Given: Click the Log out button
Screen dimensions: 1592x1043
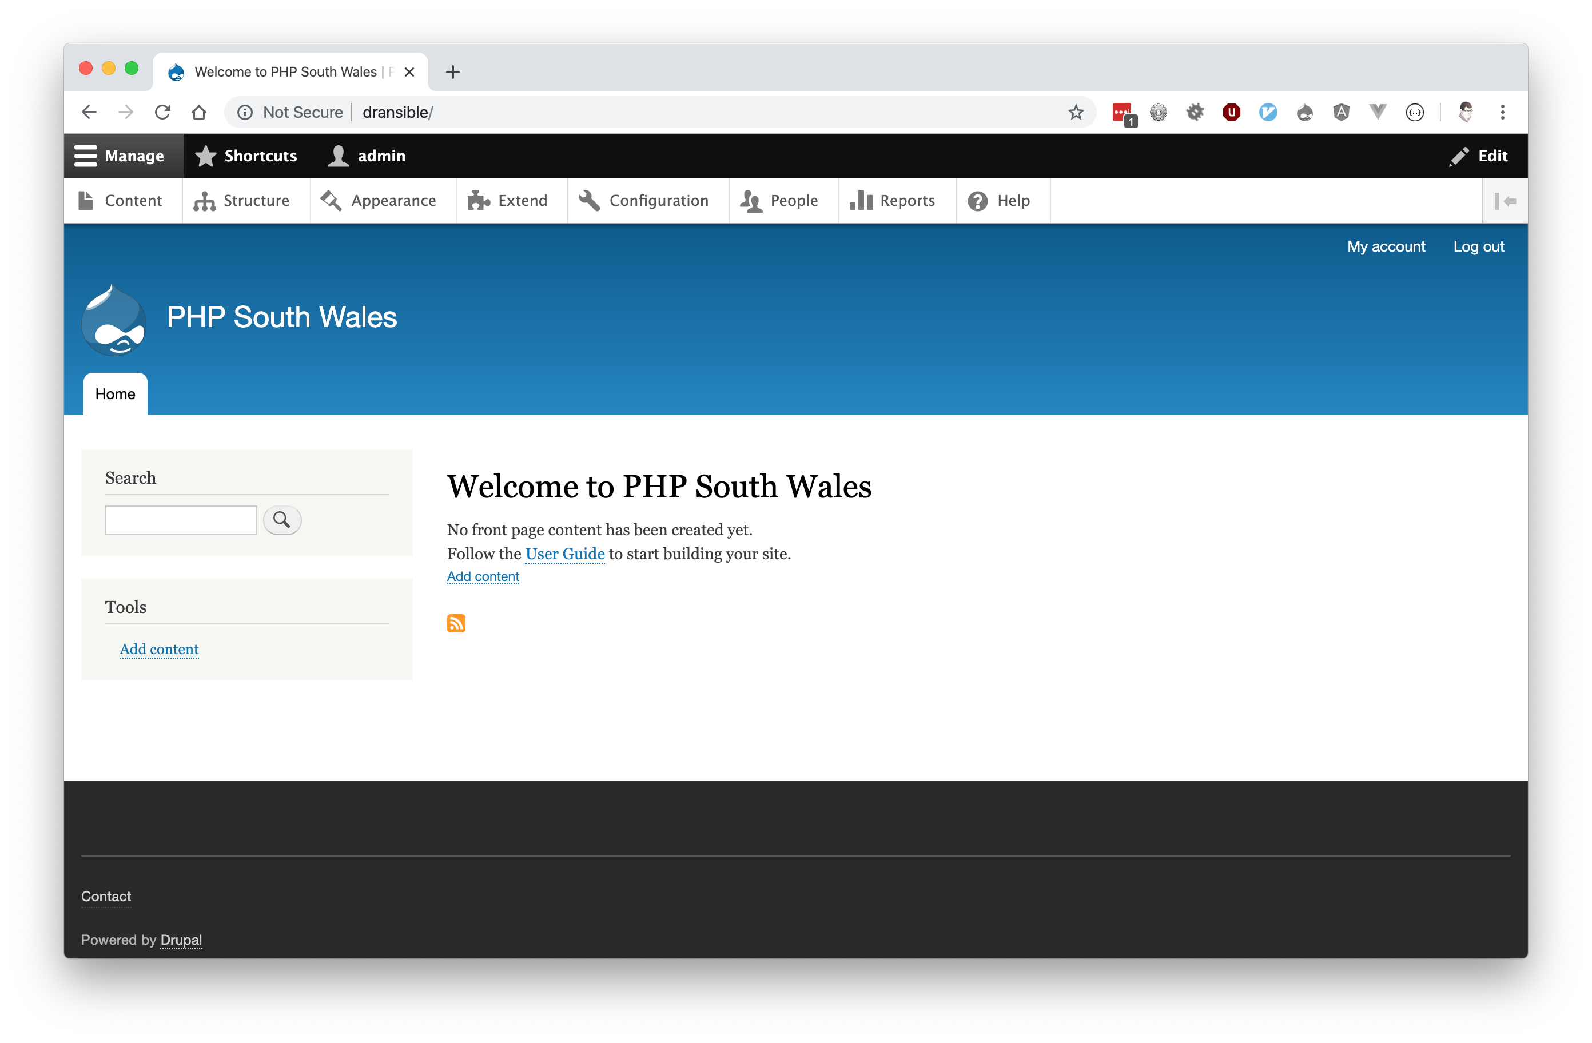Looking at the screenshot, I should pos(1479,246).
